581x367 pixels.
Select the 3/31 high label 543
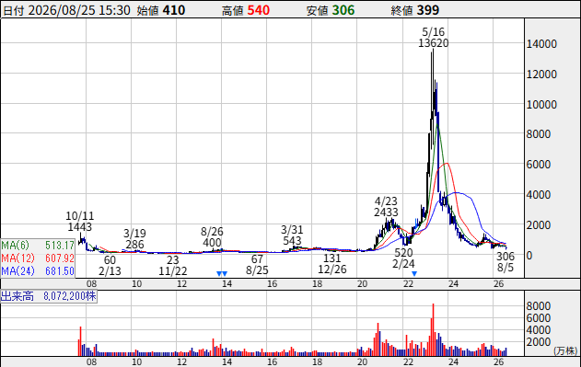[292, 241]
